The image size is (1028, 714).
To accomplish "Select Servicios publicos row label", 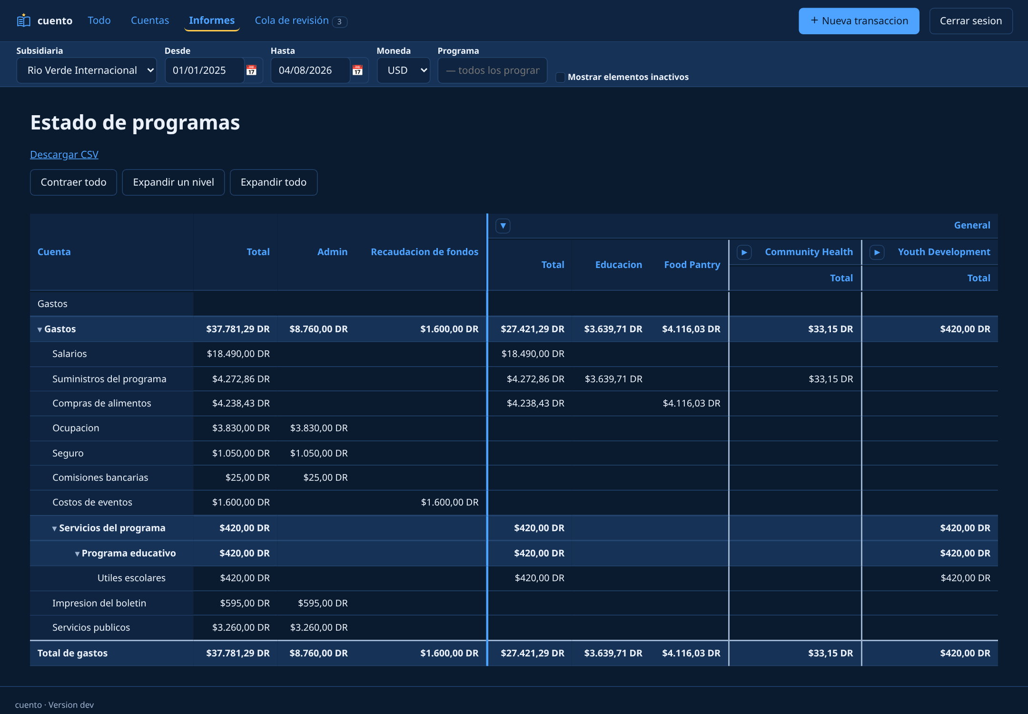I will [91, 627].
